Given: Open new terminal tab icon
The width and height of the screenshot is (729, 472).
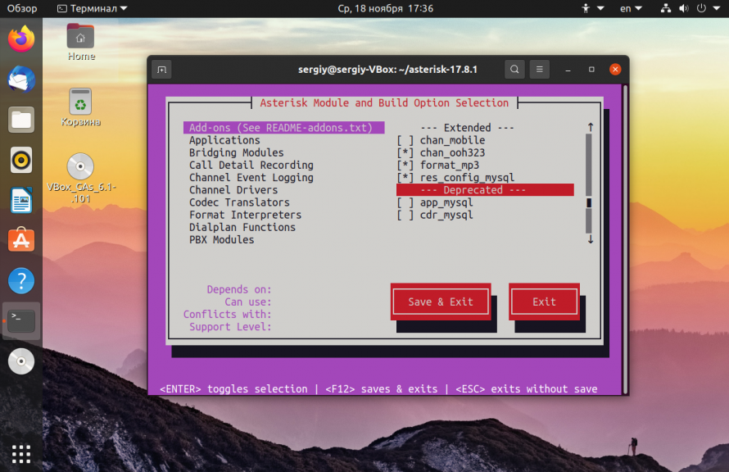Looking at the screenshot, I should pos(162,70).
